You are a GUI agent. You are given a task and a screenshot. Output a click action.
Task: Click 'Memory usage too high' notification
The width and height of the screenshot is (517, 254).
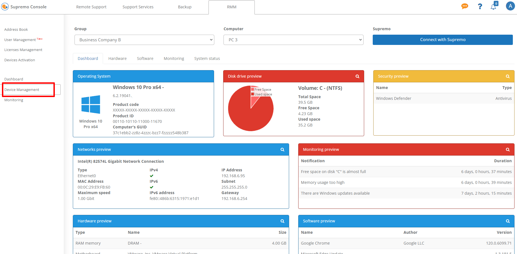(x=406, y=182)
